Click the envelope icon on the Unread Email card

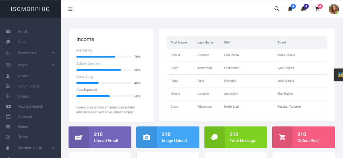[x=79, y=137]
